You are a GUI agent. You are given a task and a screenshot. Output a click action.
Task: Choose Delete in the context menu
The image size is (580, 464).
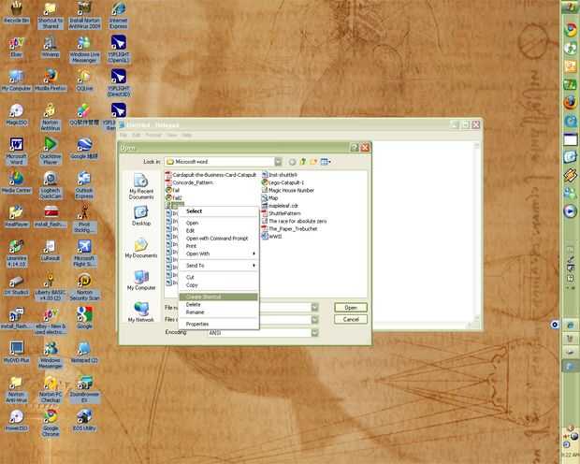[x=218, y=305]
